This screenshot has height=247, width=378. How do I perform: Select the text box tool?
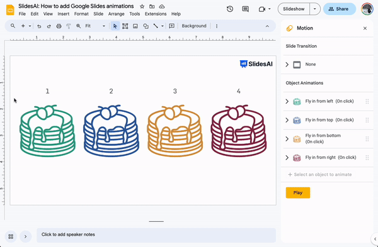click(125, 26)
